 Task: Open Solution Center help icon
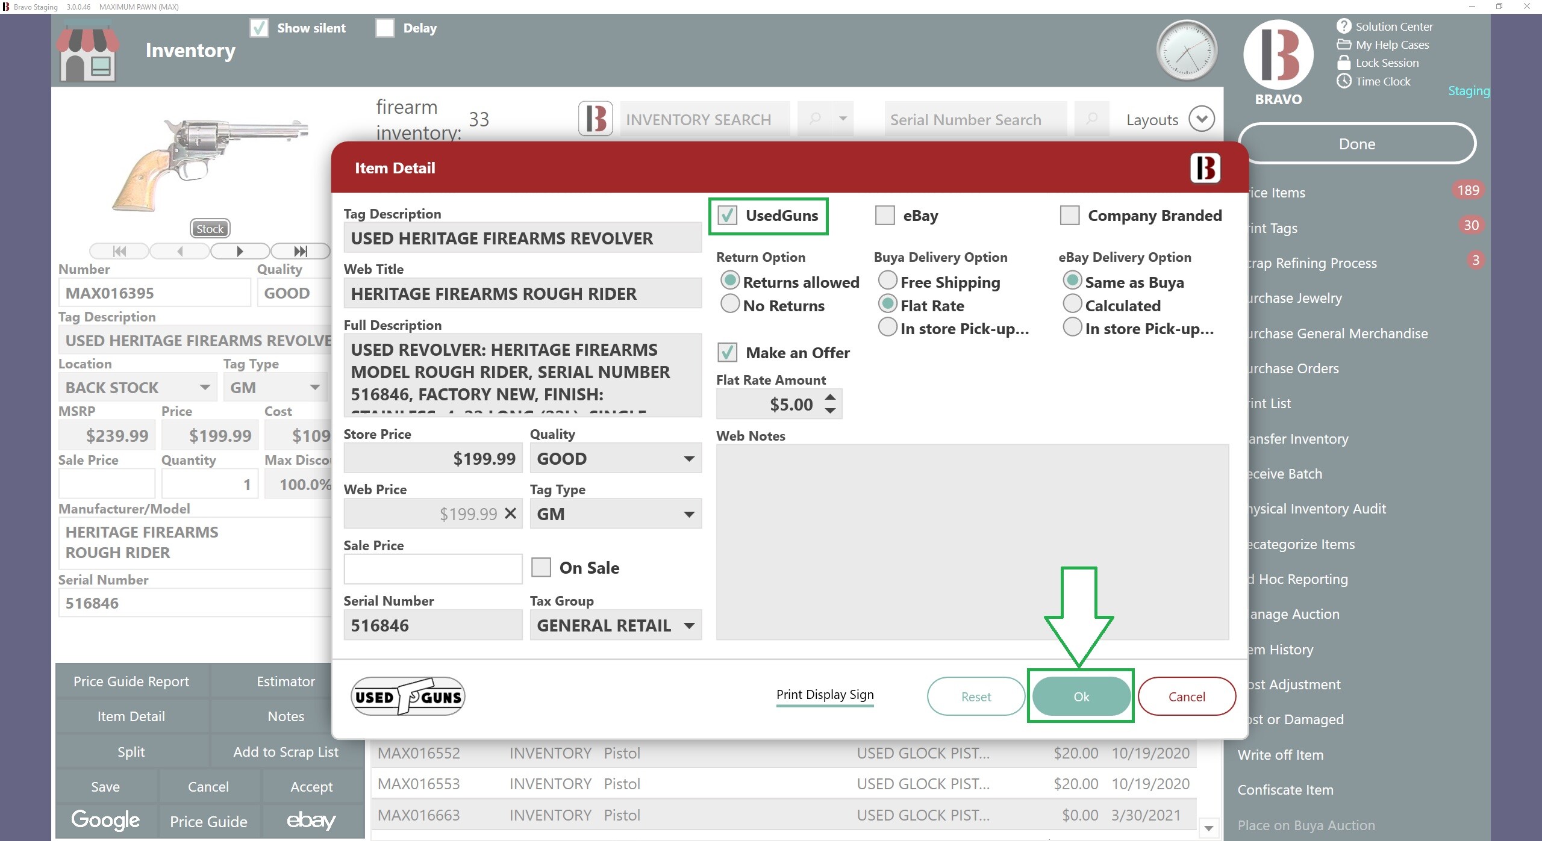[x=1344, y=26]
